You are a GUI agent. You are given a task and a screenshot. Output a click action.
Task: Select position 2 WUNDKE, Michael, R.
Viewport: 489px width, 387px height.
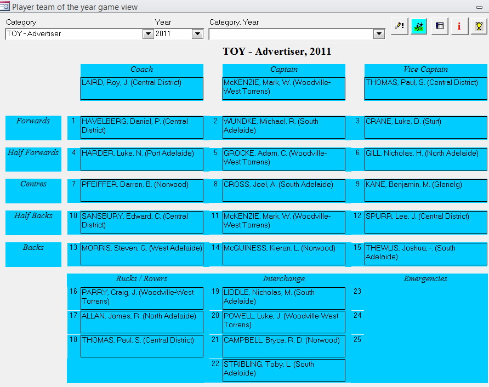click(284, 127)
